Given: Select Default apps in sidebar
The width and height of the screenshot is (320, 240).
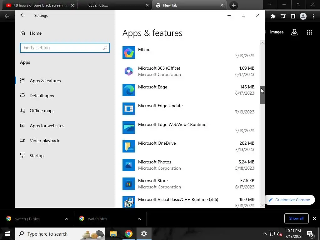Looking at the screenshot, I should (65, 96).
